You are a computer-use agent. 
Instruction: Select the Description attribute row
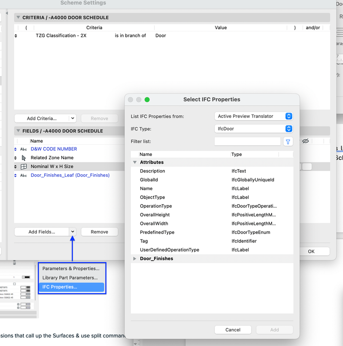[212, 171]
